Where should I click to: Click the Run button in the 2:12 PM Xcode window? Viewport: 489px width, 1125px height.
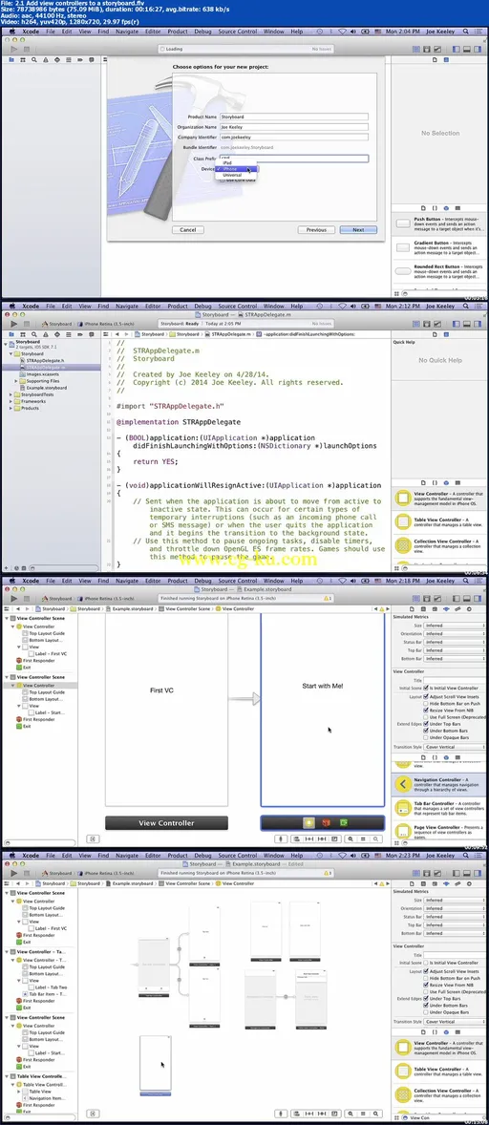13,324
